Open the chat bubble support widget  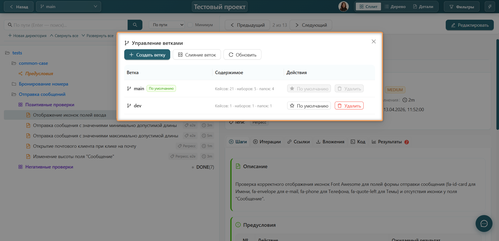[484, 223]
